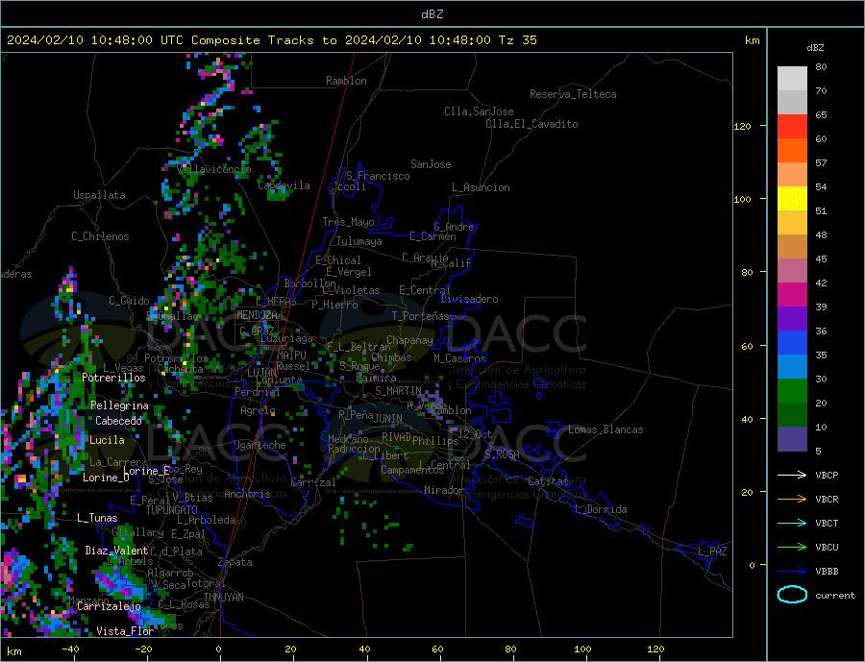Click the LUJAN place label
The width and height of the screenshot is (865, 662).
[x=261, y=374]
